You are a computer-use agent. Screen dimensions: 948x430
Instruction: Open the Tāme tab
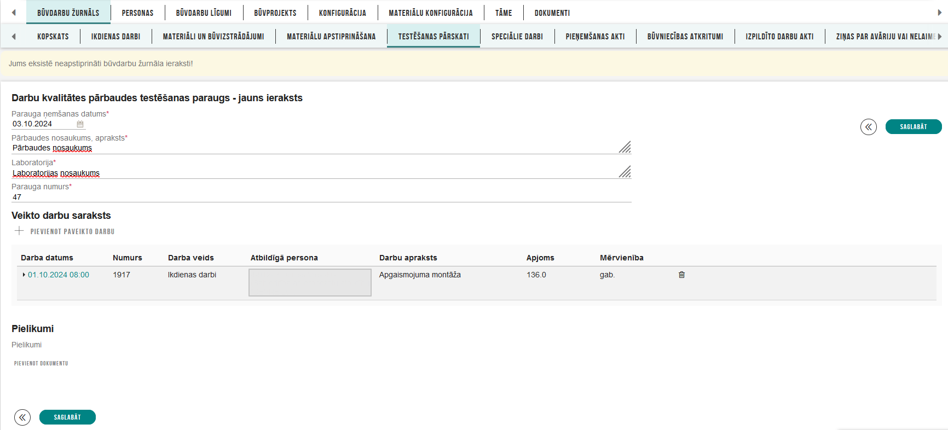tap(504, 13)
